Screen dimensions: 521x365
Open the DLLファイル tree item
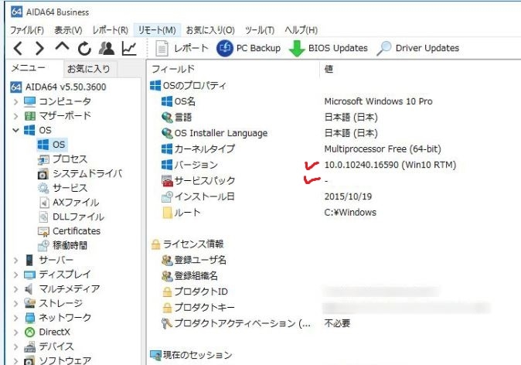pos(72,217)
